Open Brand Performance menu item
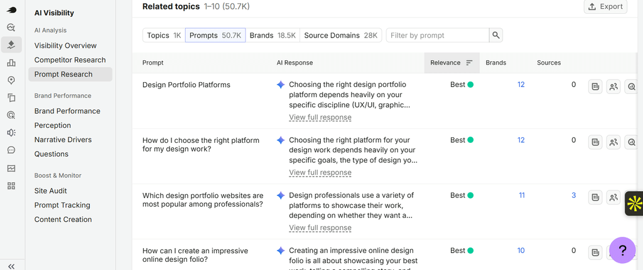Image resolution: width=643 pixels, height=270 pixels. point(67,111)
